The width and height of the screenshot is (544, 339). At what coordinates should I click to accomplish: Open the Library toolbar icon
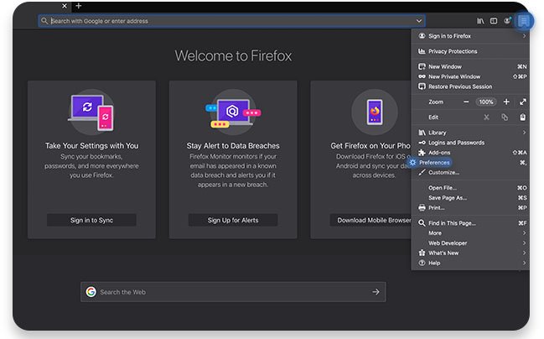pos(480,21)
